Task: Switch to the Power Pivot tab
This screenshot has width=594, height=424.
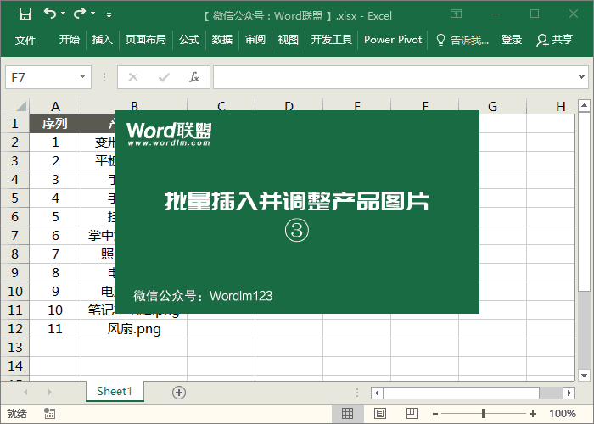Action: (x=393, y=39)
